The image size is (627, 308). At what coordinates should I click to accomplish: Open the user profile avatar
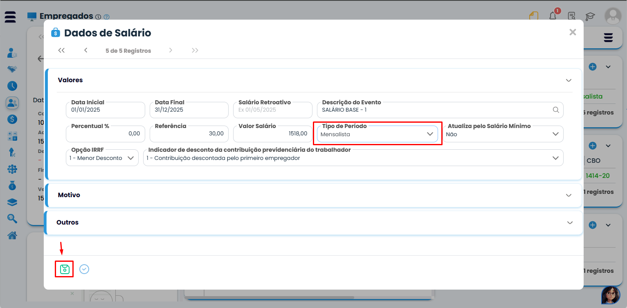click(613, 16)
